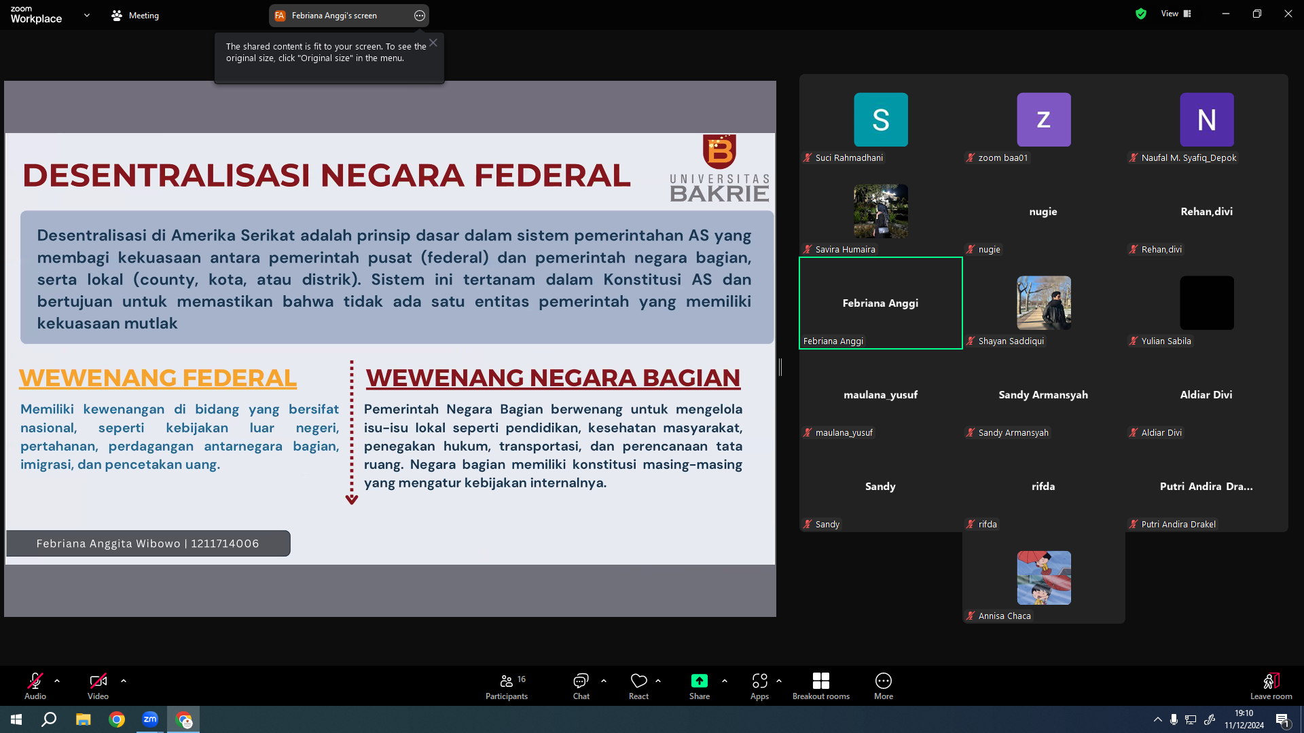
Task: Click green Share screen button
Action: pos(700,685)
